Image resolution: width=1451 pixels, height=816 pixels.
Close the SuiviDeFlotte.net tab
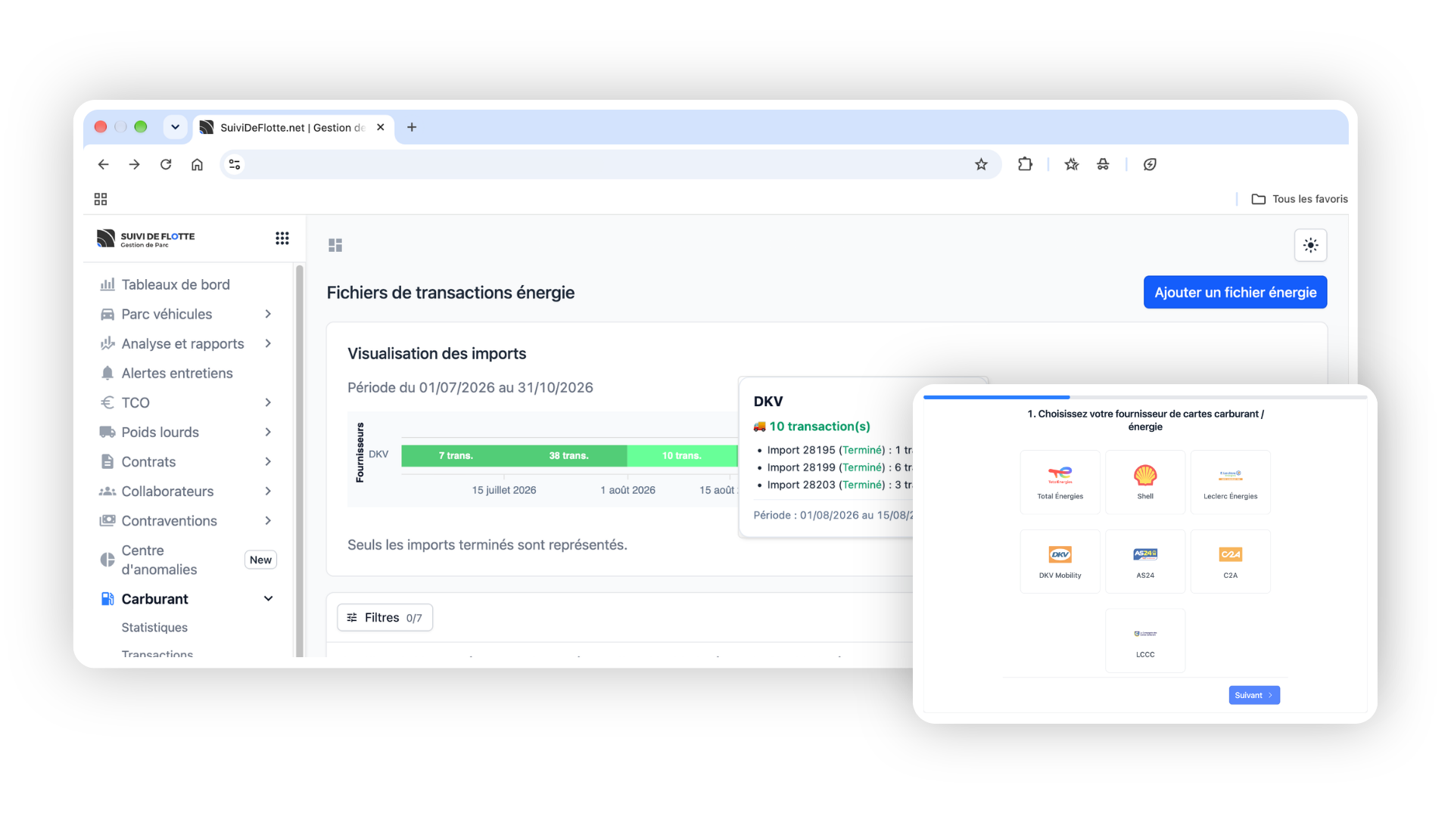coord(381,127)
